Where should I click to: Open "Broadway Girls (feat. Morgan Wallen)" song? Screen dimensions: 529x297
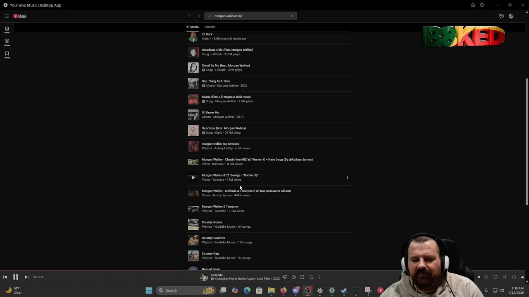point(270,52)
